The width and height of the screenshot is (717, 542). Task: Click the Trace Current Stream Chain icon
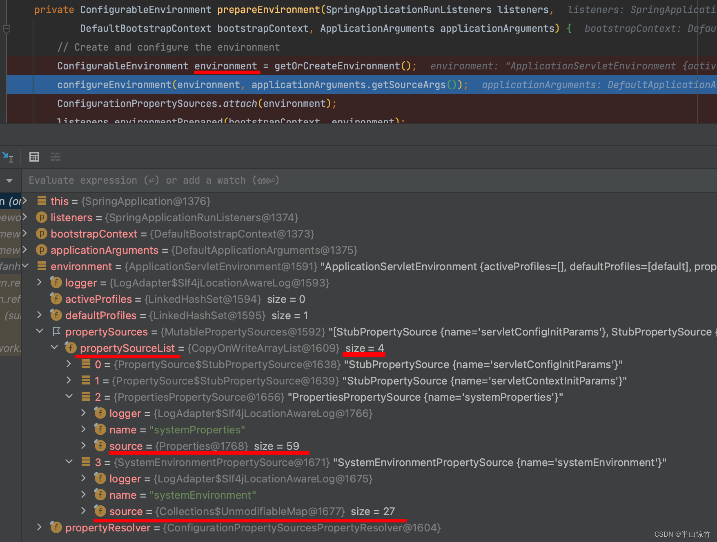coord(56,157)
